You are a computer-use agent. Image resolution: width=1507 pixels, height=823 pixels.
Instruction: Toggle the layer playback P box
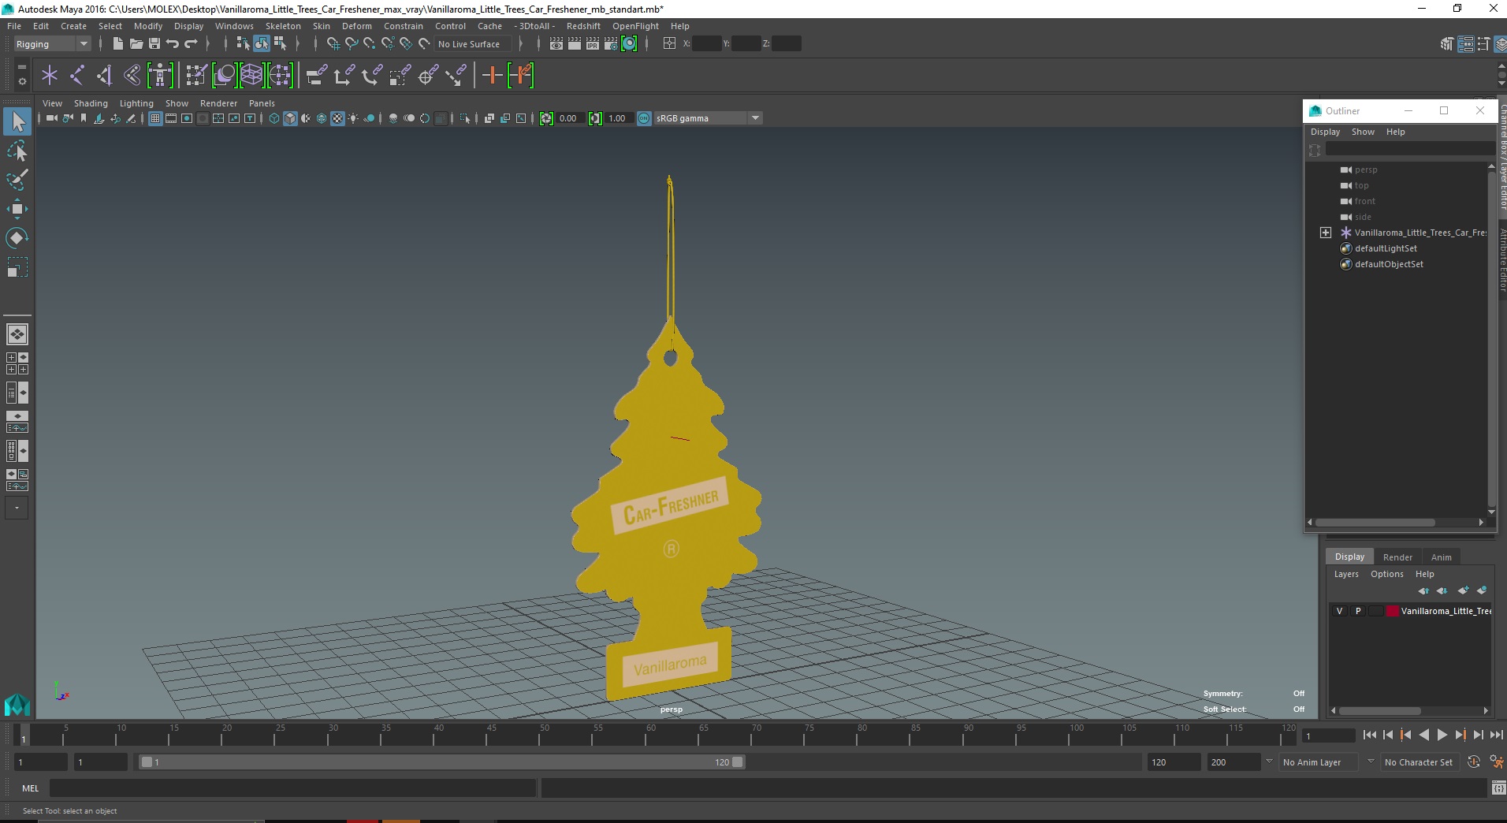click(1357, 611)
